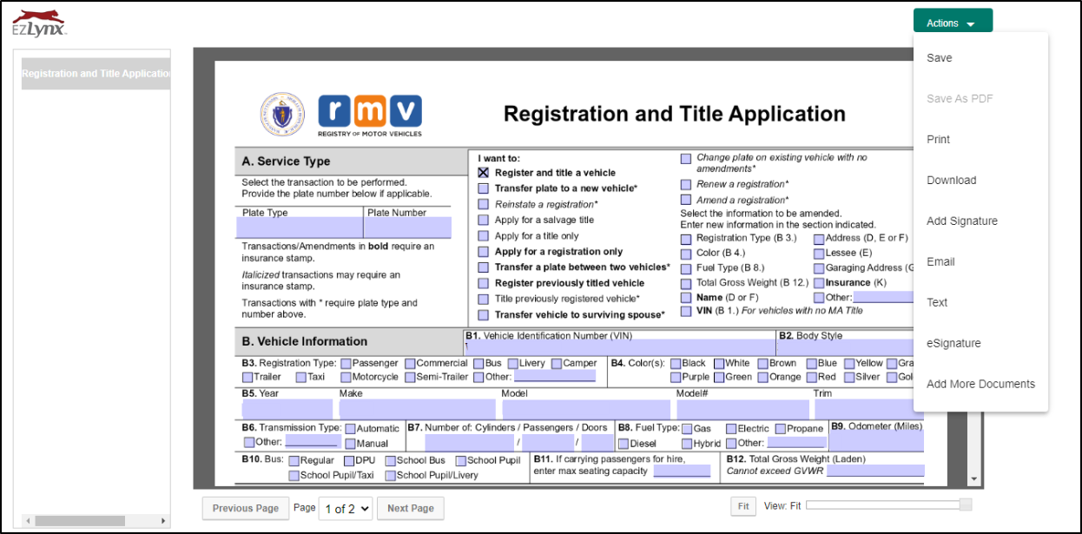The width and height of the screenshot is (1082, 534).
Task: Click the Make input field
Action: (x=418, y=410)
